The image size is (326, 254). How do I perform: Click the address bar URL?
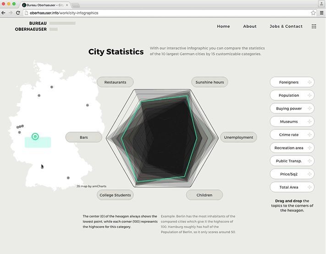[64, 13]
